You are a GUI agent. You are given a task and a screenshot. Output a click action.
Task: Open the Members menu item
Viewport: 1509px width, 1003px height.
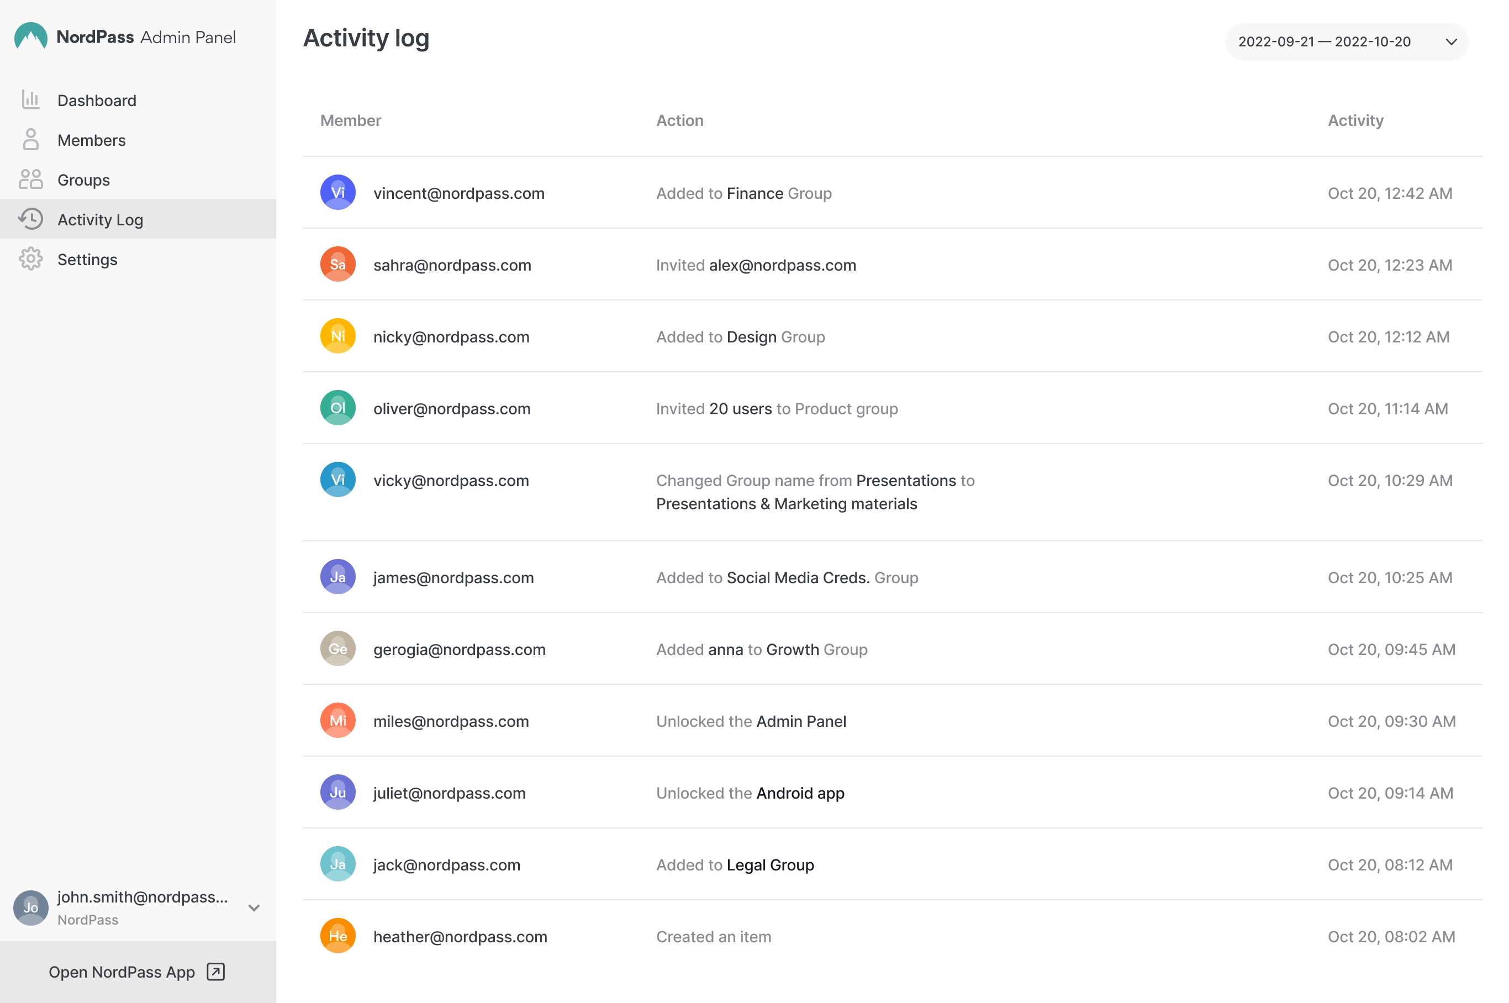pyautogui.click(x=92, y=140)
